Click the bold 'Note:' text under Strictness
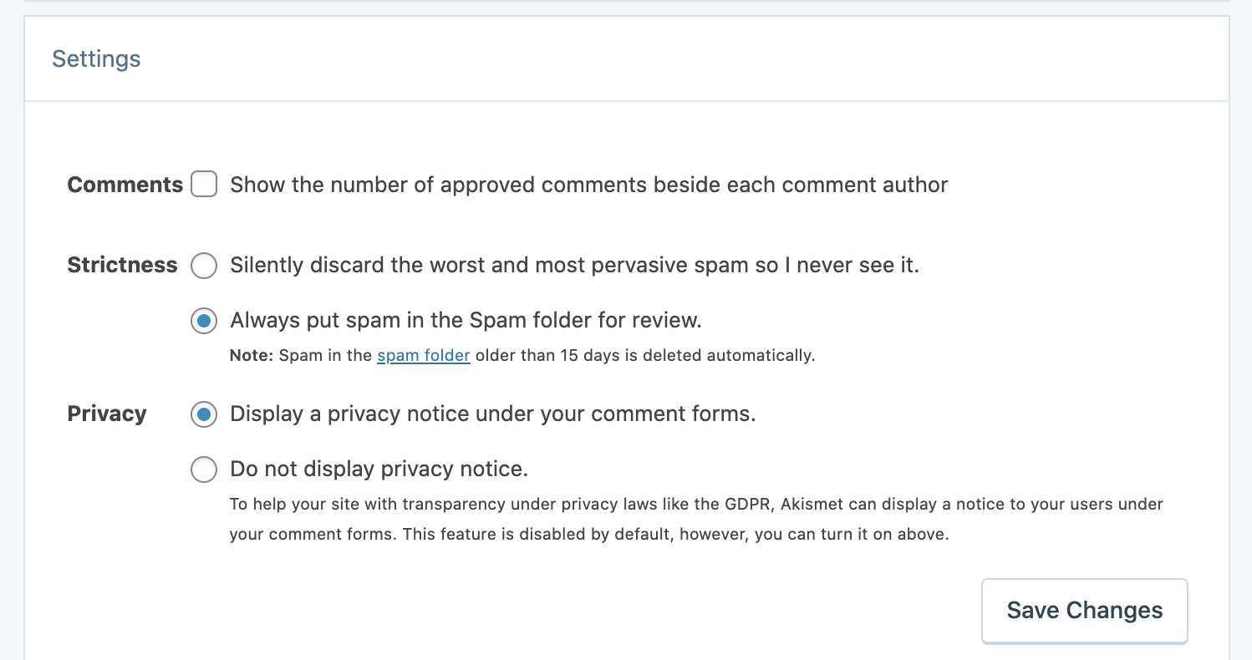Image resolution: width=1252 pixels, height=660 pixels. [252, 355]
